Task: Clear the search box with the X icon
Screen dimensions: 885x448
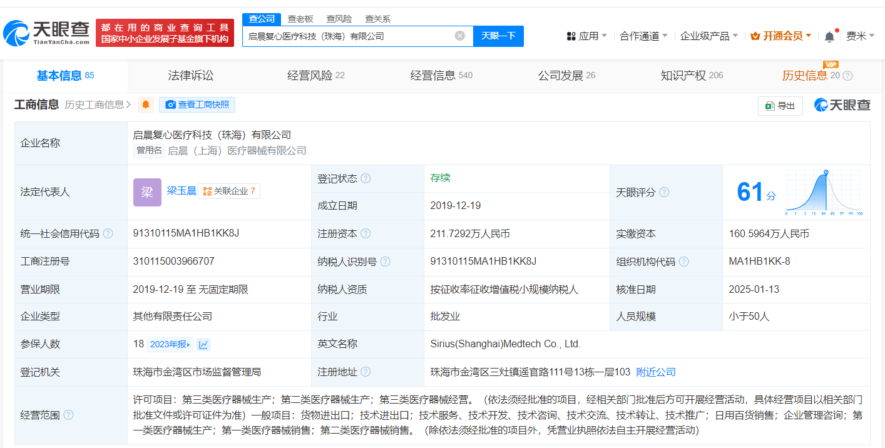Action: pyautogui.click(x=460, y=36)
